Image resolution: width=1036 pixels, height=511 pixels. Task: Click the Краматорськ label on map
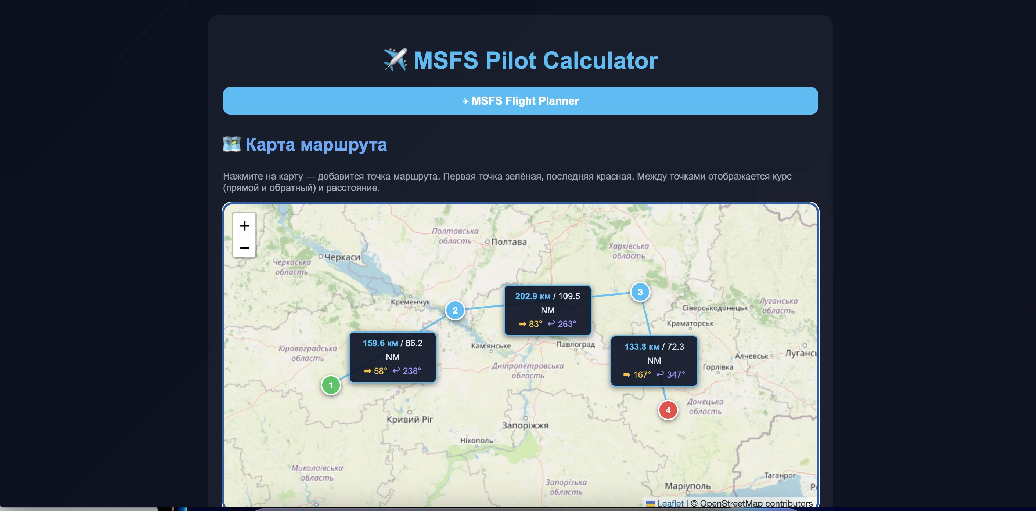click(690, 323)
